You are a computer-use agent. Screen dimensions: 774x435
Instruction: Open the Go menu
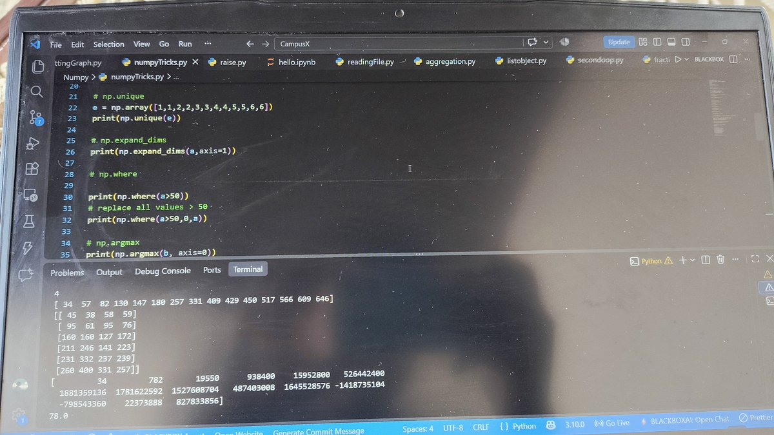click(x=164, y=44)
